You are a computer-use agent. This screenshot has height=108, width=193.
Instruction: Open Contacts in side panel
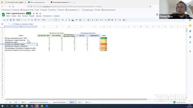click(x=190, y=37)
